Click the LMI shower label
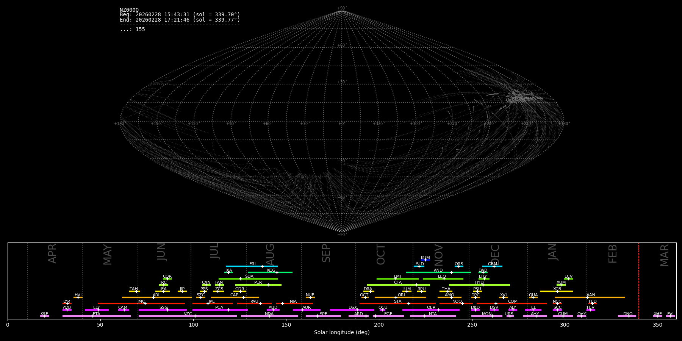The image size is (682, 341). pos(397,277)
